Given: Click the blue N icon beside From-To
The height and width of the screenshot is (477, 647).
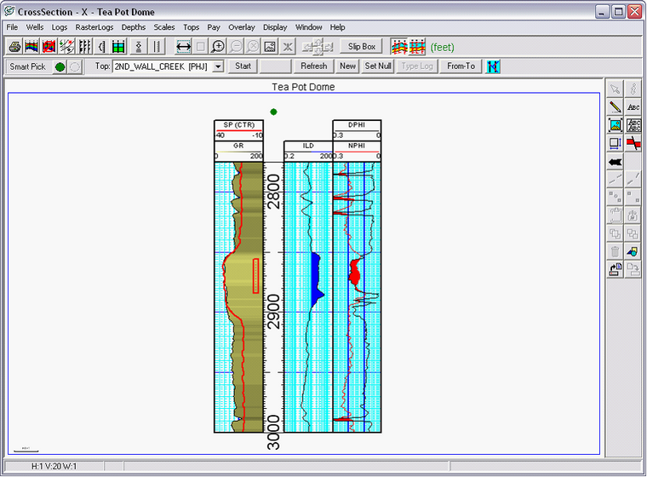Looking at the screenshot, I should pos(494,66).
